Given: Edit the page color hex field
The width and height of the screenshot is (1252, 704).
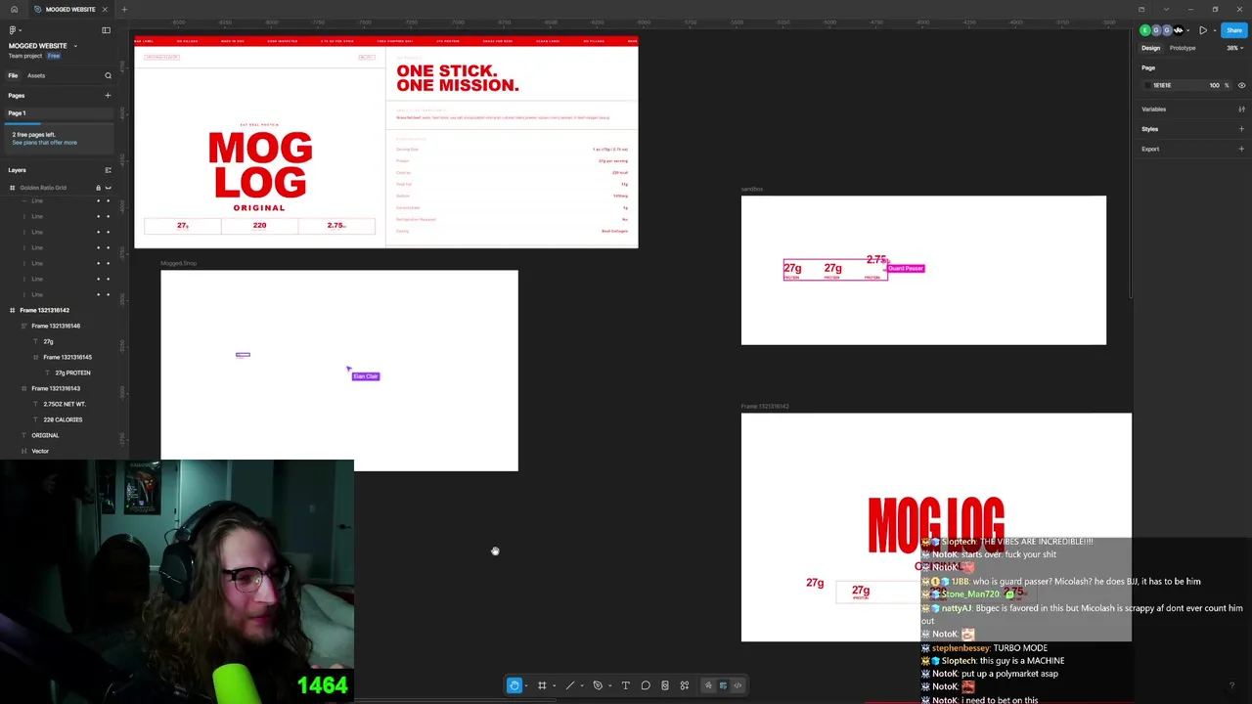Looking at the screenshot, I should [x=1162, y=85].
